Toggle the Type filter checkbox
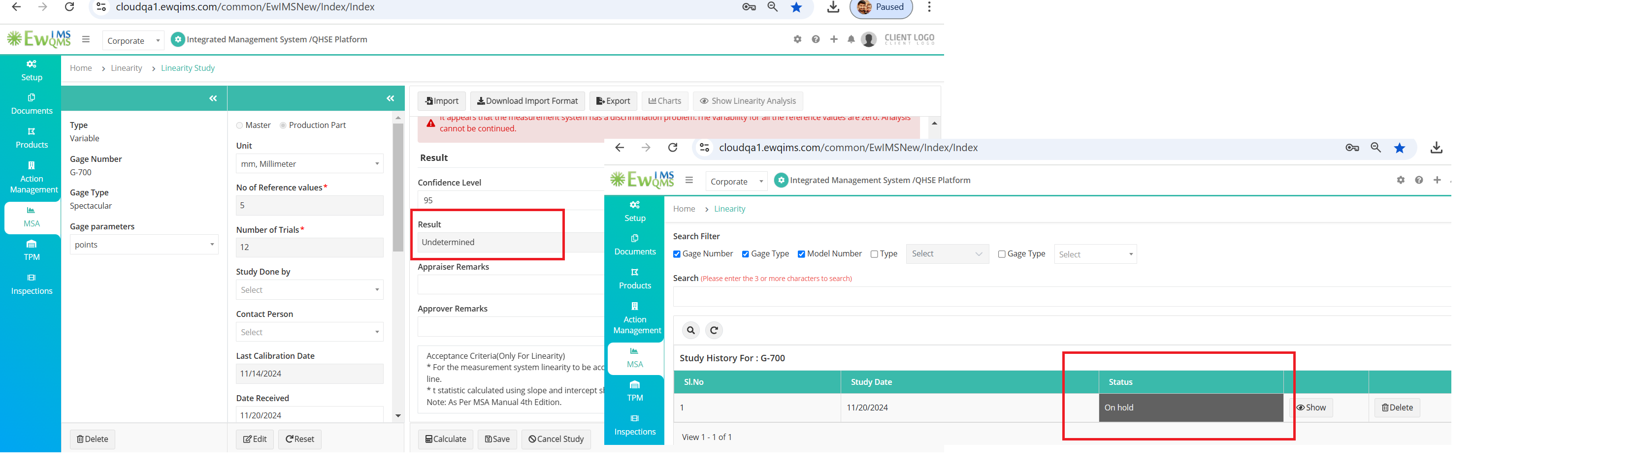This screenshot has width=1637, height=471. click(875, 254)
